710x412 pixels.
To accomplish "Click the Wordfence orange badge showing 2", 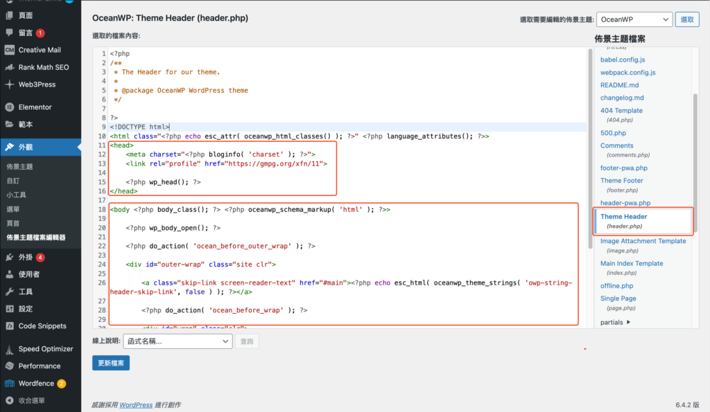I will click(x=62, y=384).
